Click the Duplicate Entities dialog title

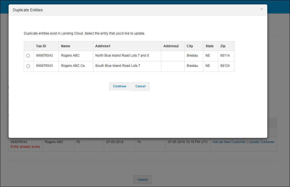pos(28,10)
